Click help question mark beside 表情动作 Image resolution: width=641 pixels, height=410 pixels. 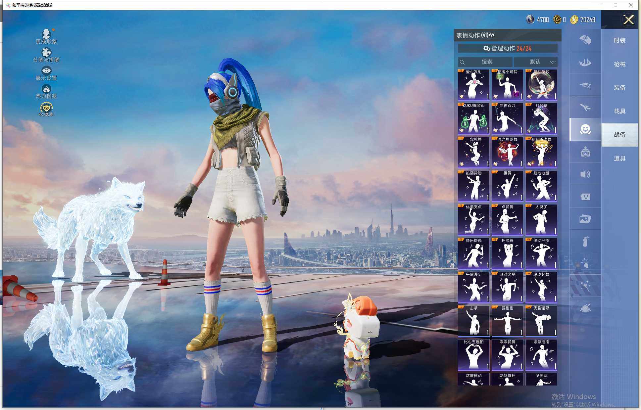pyautogui.click(x=491, y=35)
